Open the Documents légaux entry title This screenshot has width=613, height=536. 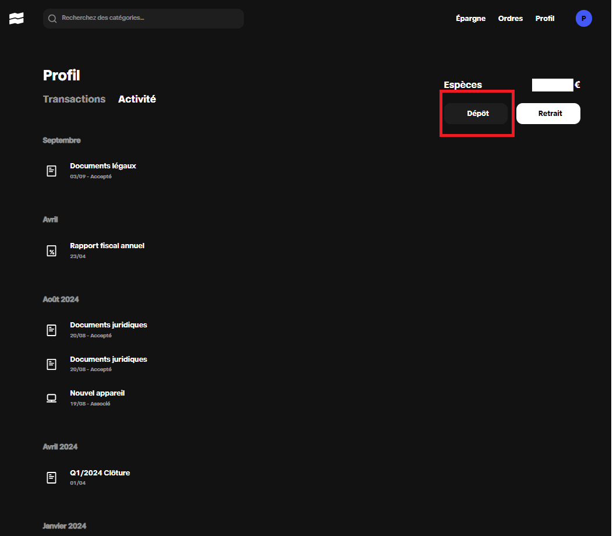coord(103,166)
